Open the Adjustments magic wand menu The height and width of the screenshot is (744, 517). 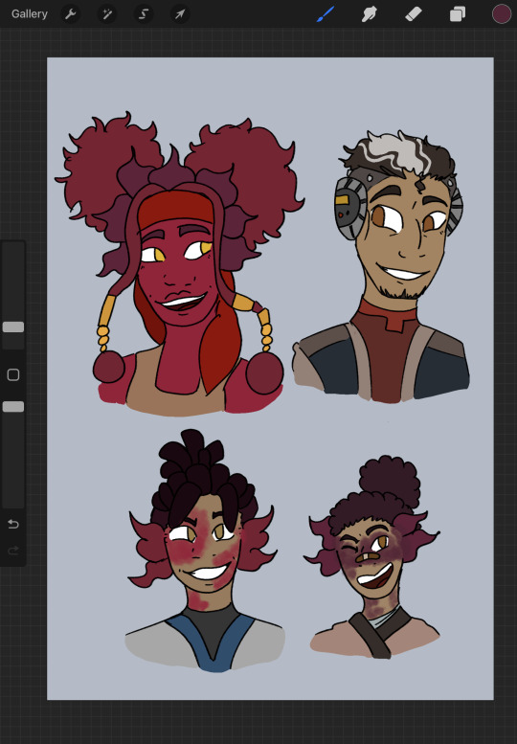[x=106, y=14]
